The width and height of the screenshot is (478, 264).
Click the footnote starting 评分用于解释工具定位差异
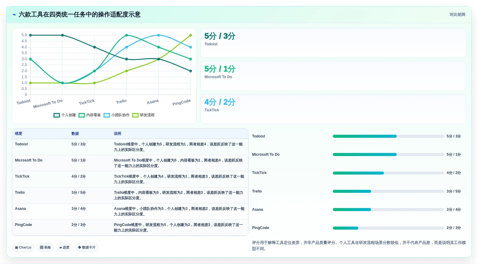359,246
